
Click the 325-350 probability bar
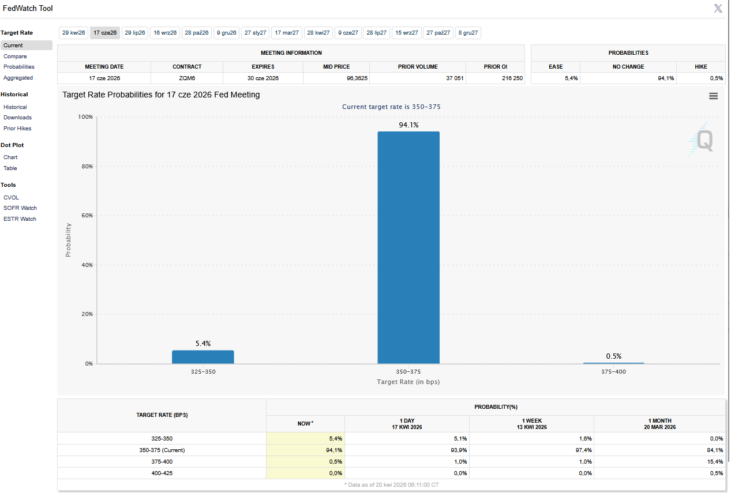pyautogui.click(x=203, y=357)
